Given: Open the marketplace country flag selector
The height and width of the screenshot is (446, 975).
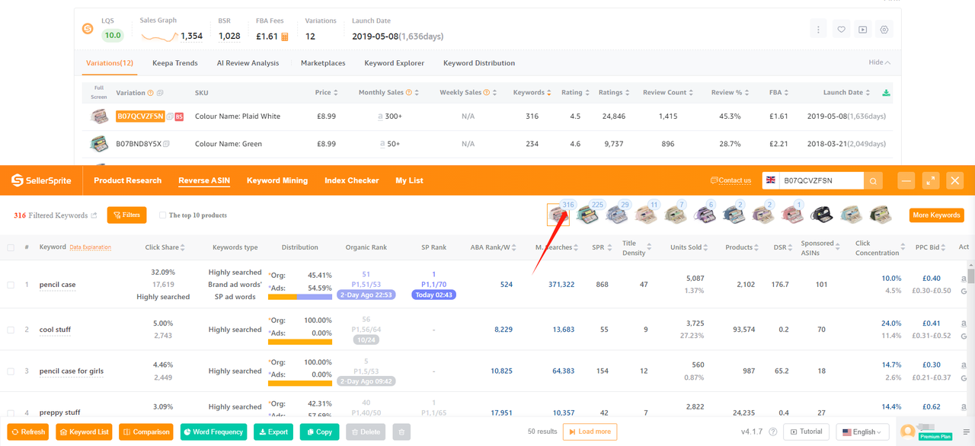Looking at the screenshot, I should click(771, 180).
